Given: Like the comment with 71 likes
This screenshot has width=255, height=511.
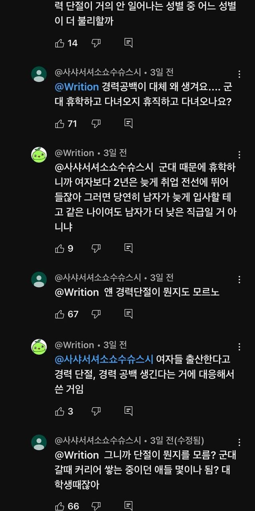Looking at the screenshot, I should (60, 124).
